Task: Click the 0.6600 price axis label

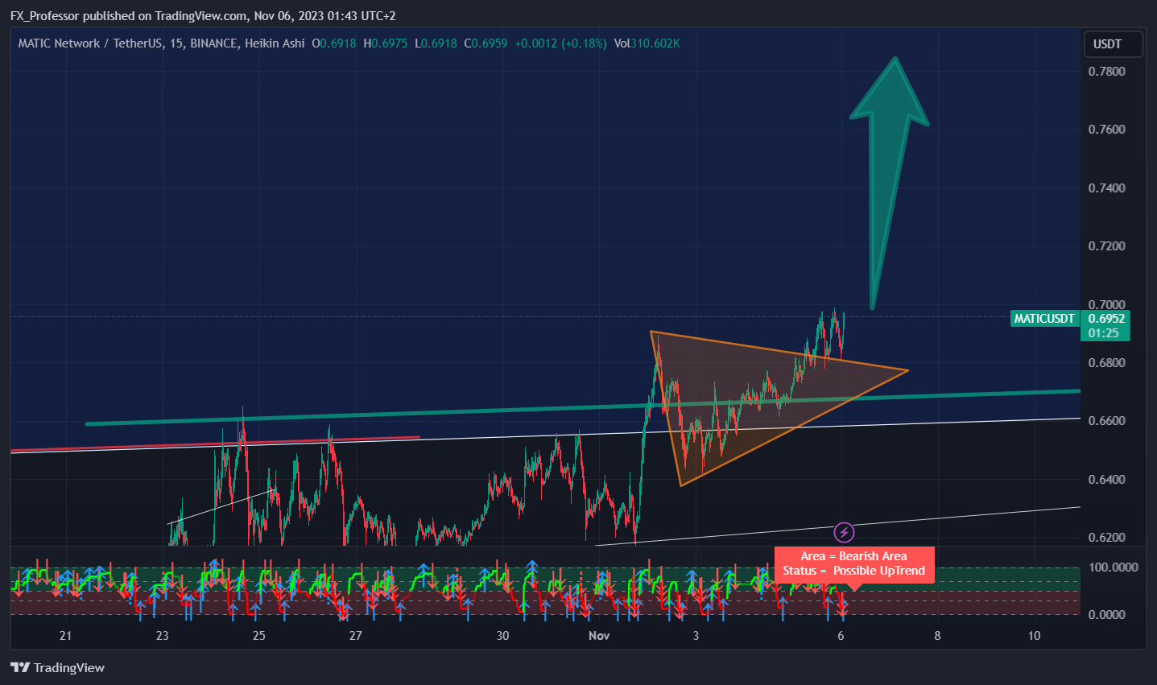Action: (x=1106, y=421)
